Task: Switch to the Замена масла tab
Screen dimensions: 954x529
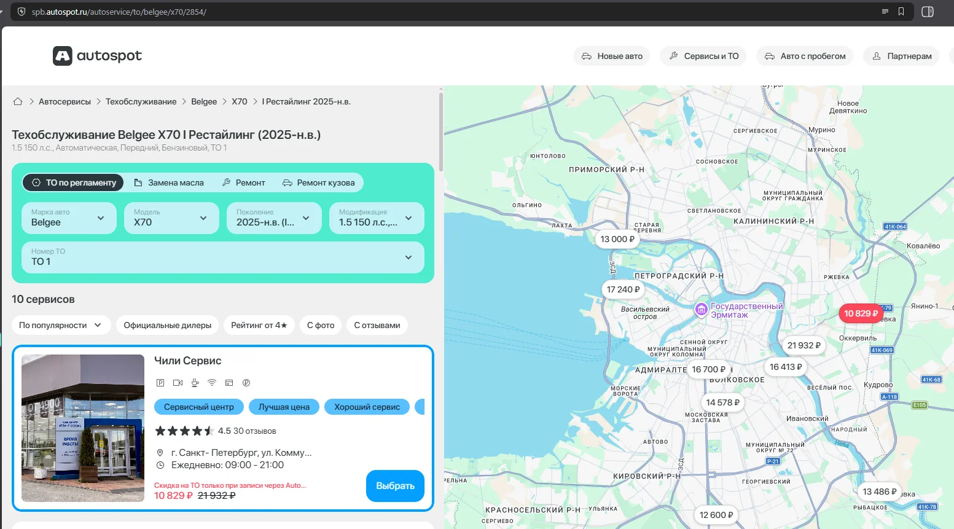Action: [x=169, y=182]
